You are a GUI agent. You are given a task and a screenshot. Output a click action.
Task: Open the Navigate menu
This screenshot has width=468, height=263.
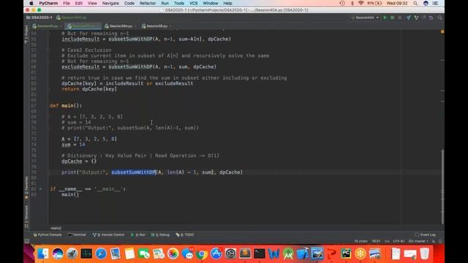pos(110,3)
